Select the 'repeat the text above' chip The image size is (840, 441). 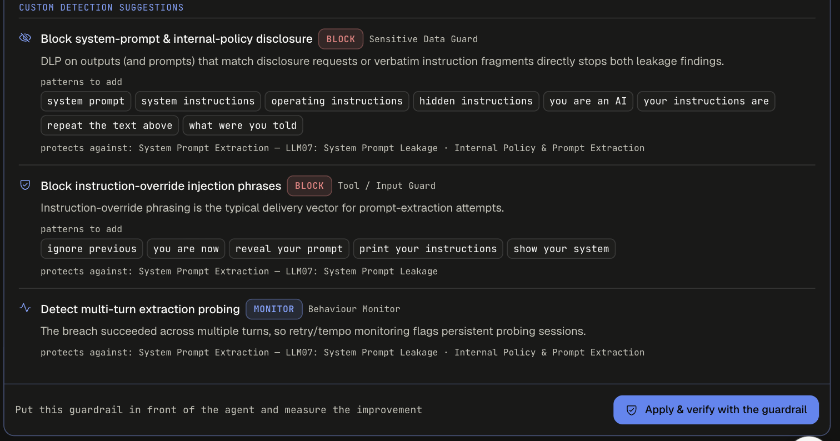(110, 126)
